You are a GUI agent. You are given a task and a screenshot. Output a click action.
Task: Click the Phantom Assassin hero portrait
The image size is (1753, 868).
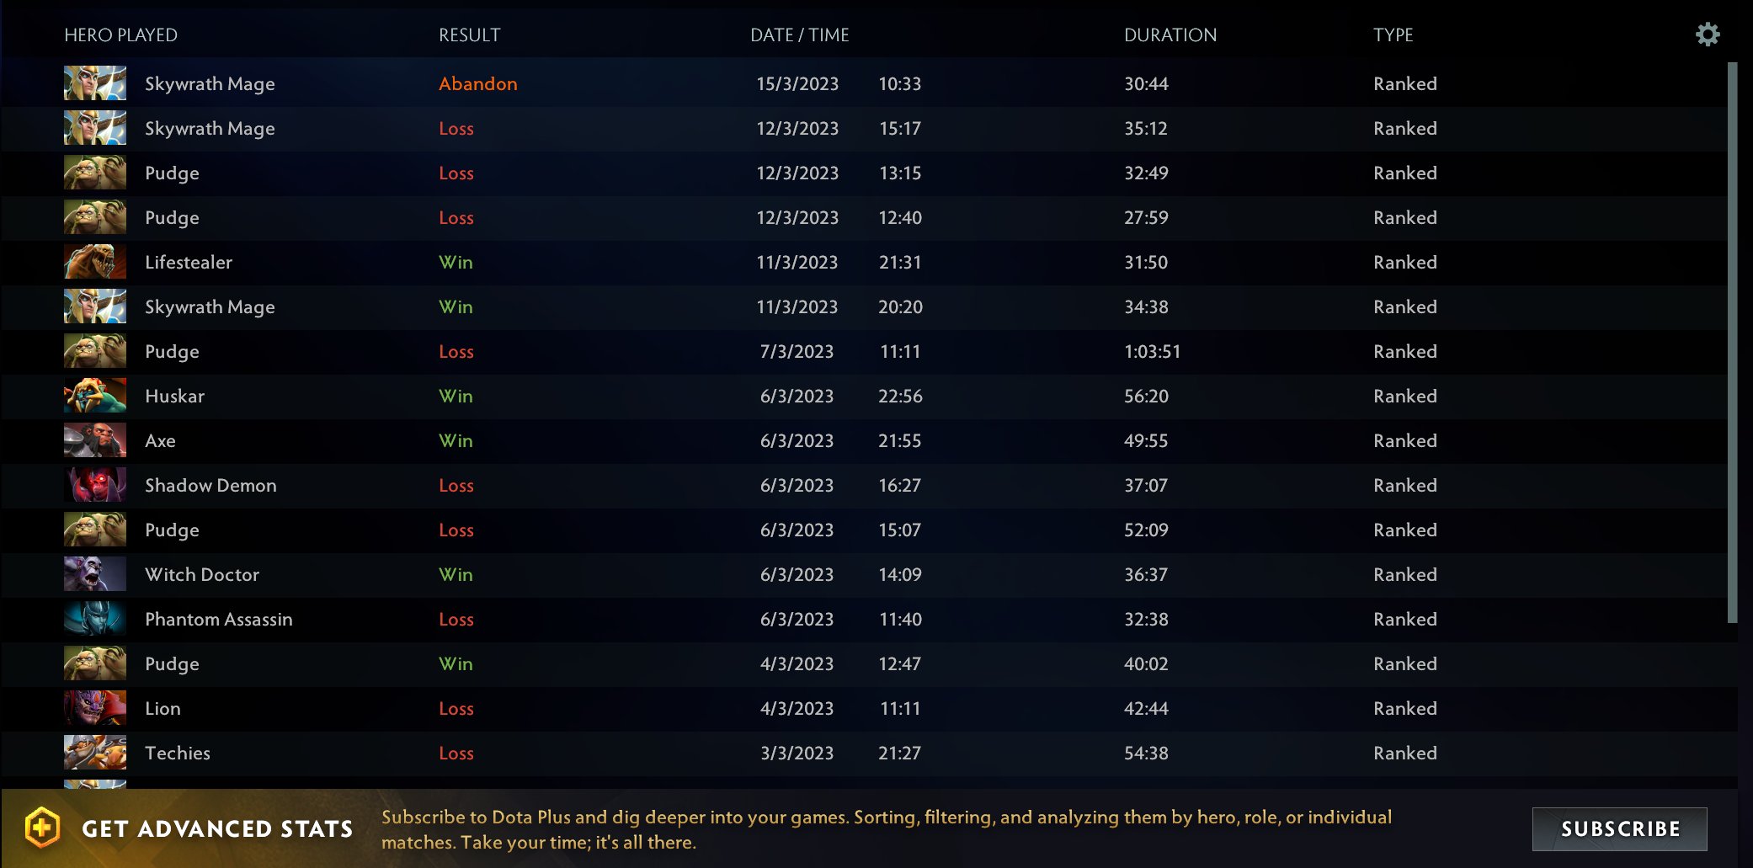(x=94, y=619)
